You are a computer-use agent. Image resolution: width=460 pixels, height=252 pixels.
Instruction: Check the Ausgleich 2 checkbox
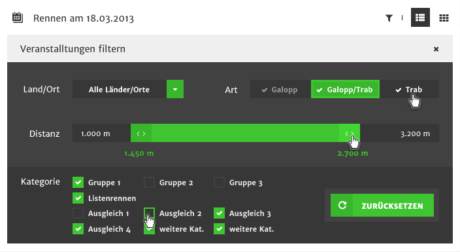coord(150,213)
